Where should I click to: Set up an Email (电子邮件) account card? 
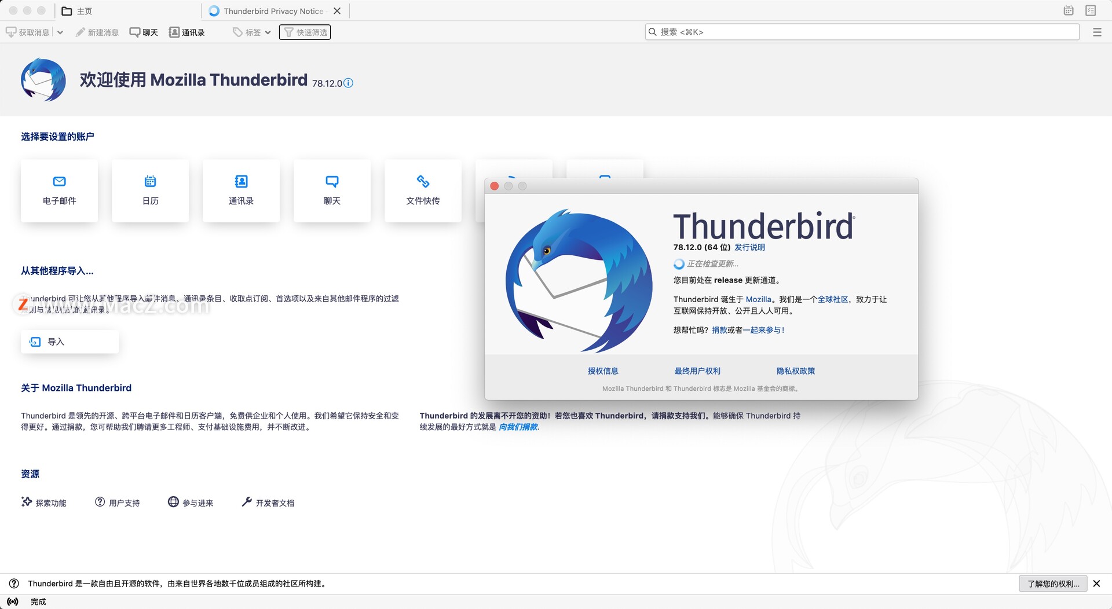pyautogui.click(x=59, y=190)
